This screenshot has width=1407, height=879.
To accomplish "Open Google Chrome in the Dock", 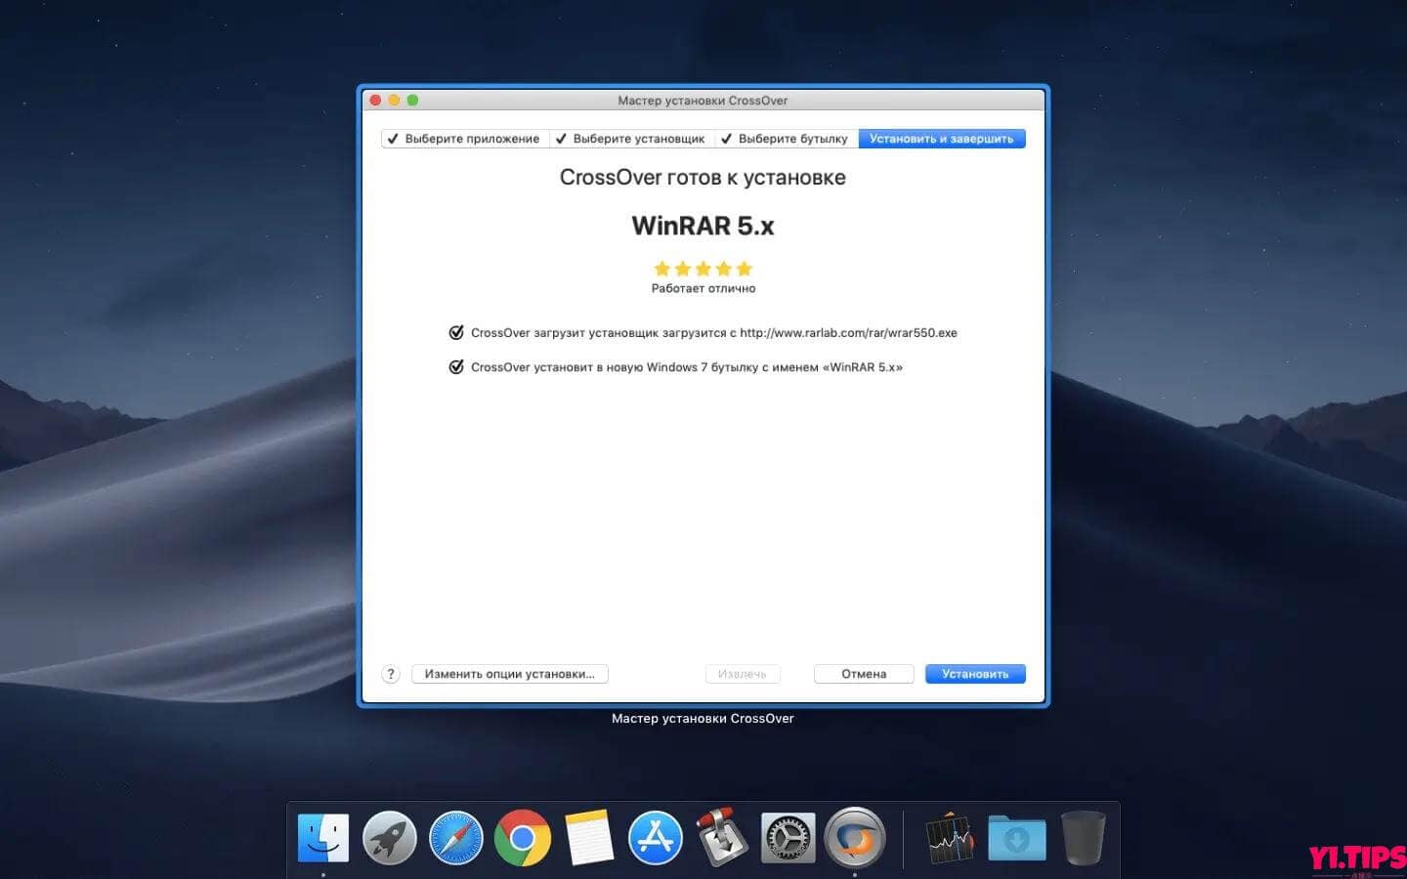I will pos(523,837).
